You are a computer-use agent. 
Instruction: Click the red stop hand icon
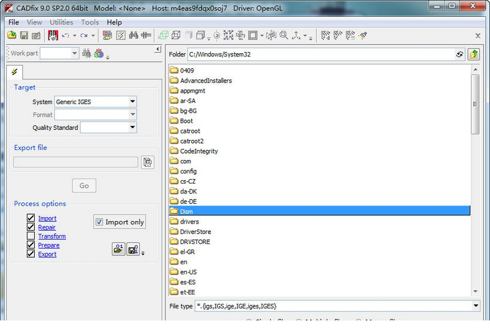[x=53, y=35]
